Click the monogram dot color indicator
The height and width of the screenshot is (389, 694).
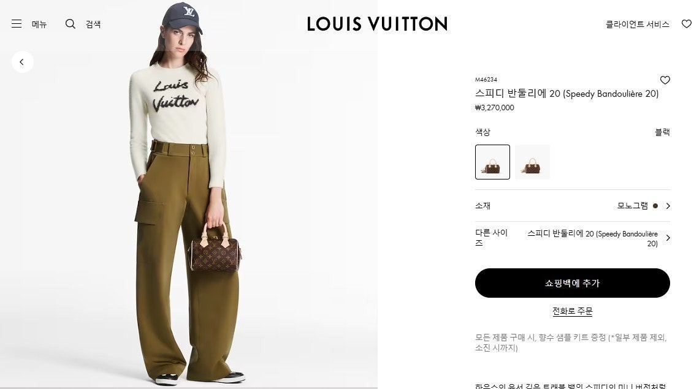(655, 206)
